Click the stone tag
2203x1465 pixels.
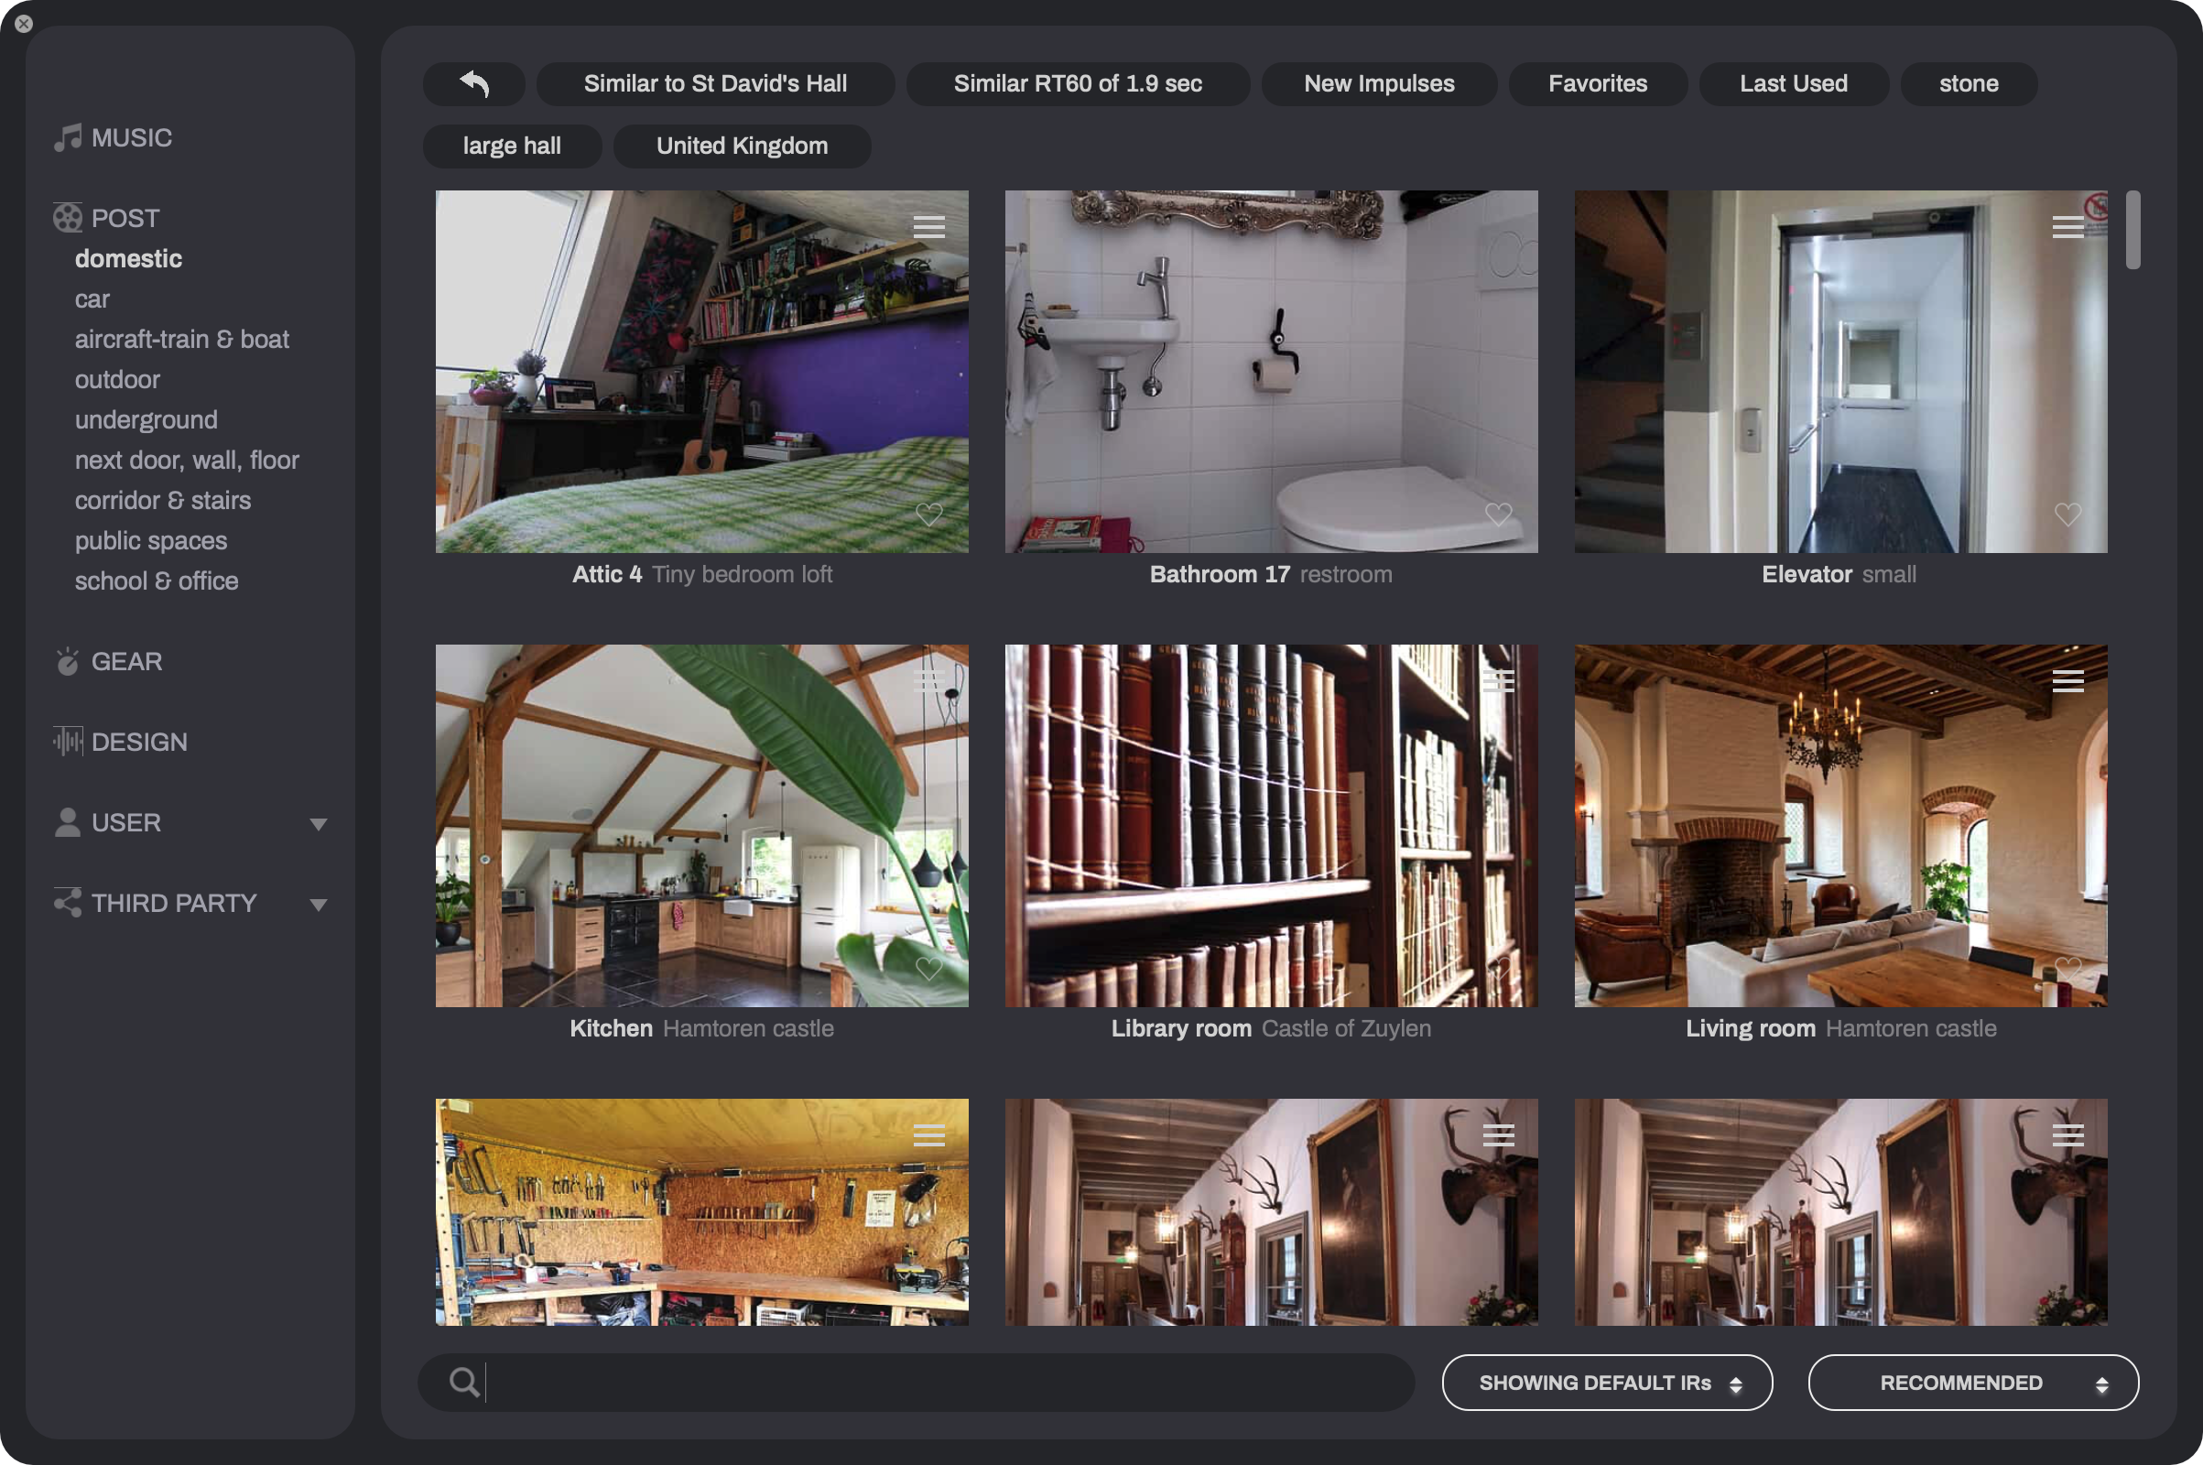1969,84
